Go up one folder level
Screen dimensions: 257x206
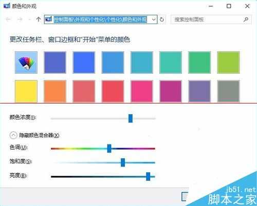point(39,19)
